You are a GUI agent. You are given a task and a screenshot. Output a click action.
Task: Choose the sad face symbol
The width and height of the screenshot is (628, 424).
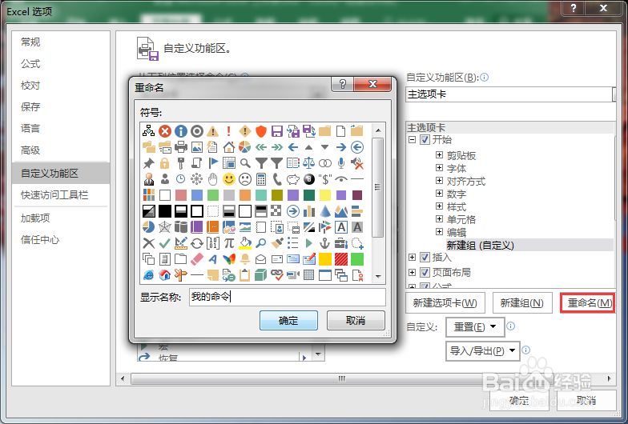pos(245,179)
